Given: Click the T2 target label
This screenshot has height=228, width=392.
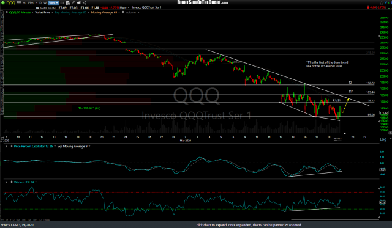Looking at the screenshot, I should (350, 83).
